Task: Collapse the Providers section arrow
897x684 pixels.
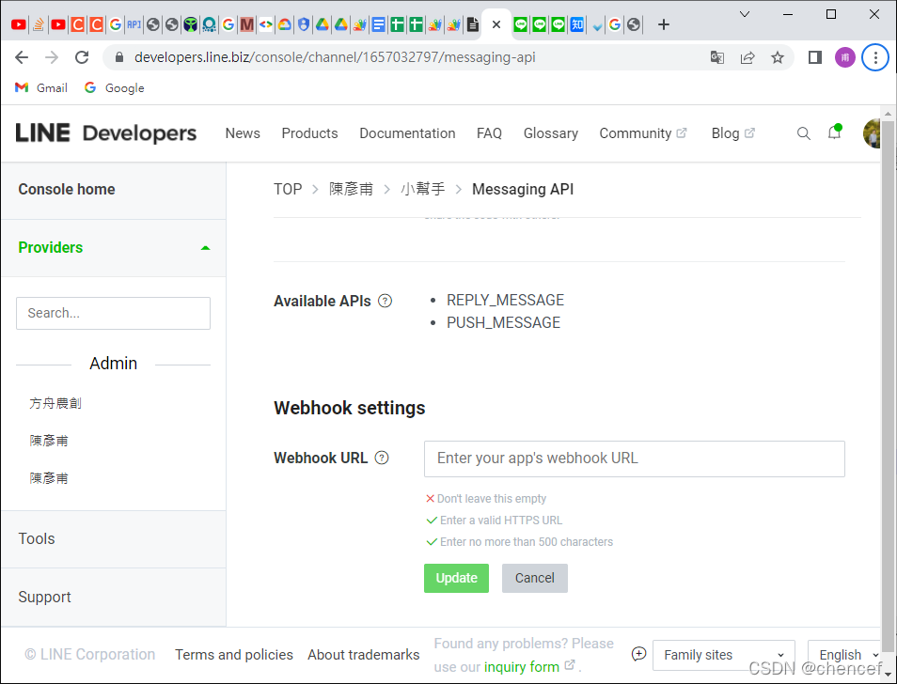Action: [x=205, y=248]
